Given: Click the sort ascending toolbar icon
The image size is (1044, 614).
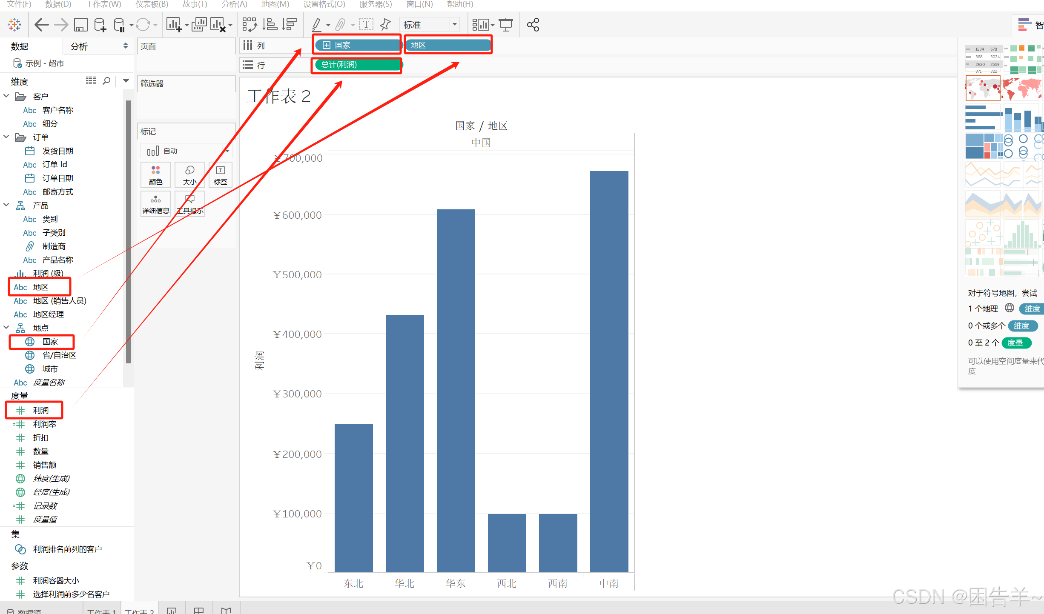Looking at the screenshot, I should coord(270,25).
